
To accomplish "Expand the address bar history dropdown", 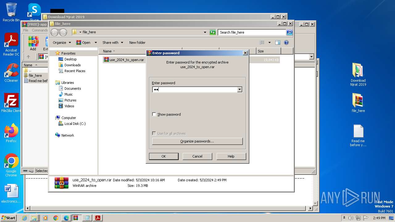I will (205, 32).
